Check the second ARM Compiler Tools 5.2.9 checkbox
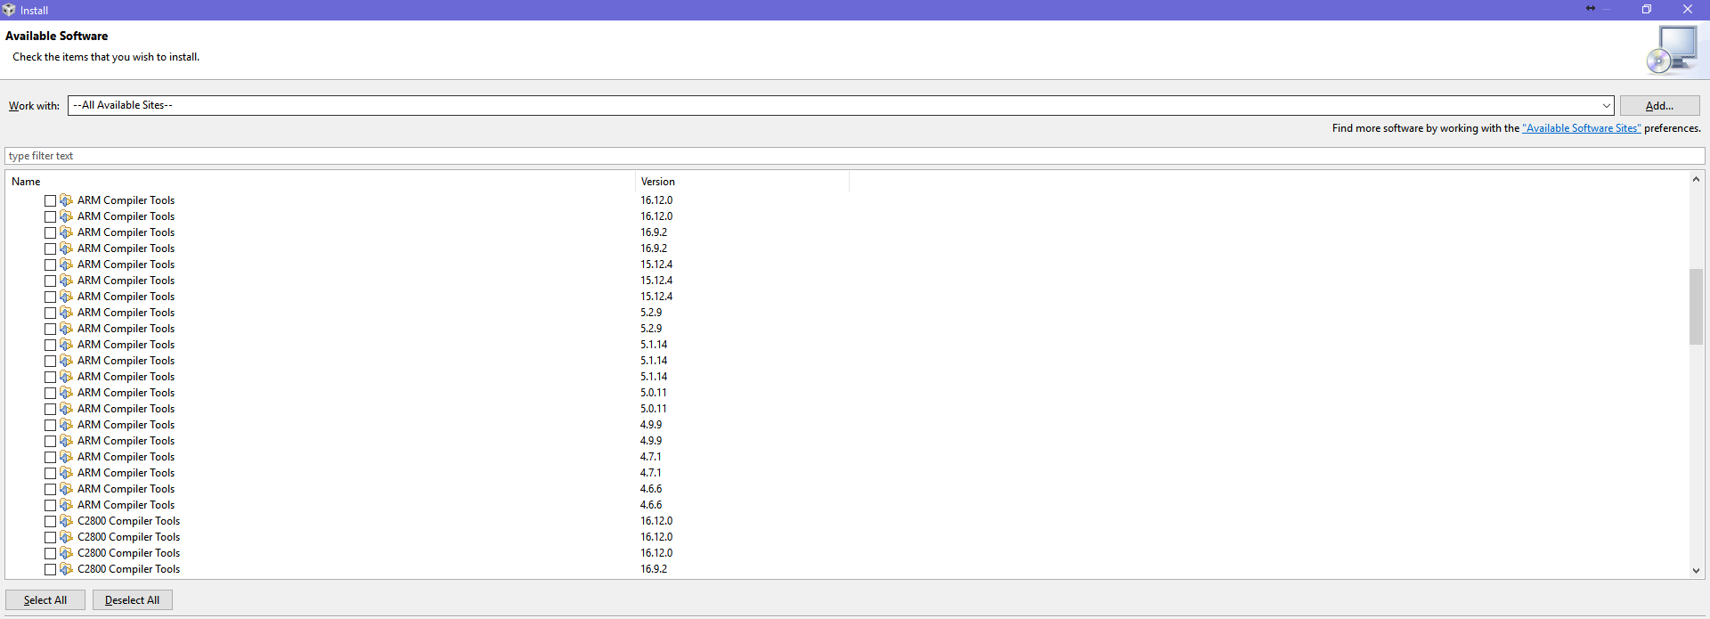Image resolution: width=1710 pixels, height=619 pixels. coord(50,329)
